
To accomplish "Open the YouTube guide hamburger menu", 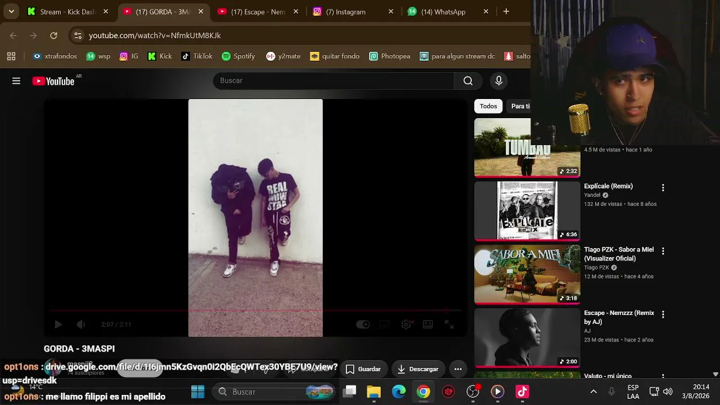I will coord(16,81).
